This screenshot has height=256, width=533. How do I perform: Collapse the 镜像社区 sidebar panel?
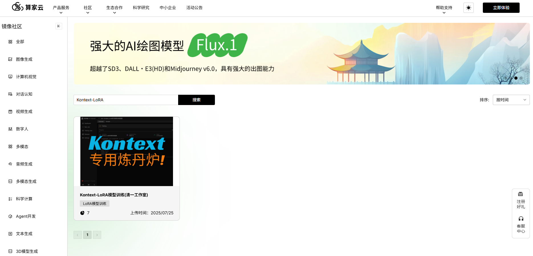coord(59,26)
